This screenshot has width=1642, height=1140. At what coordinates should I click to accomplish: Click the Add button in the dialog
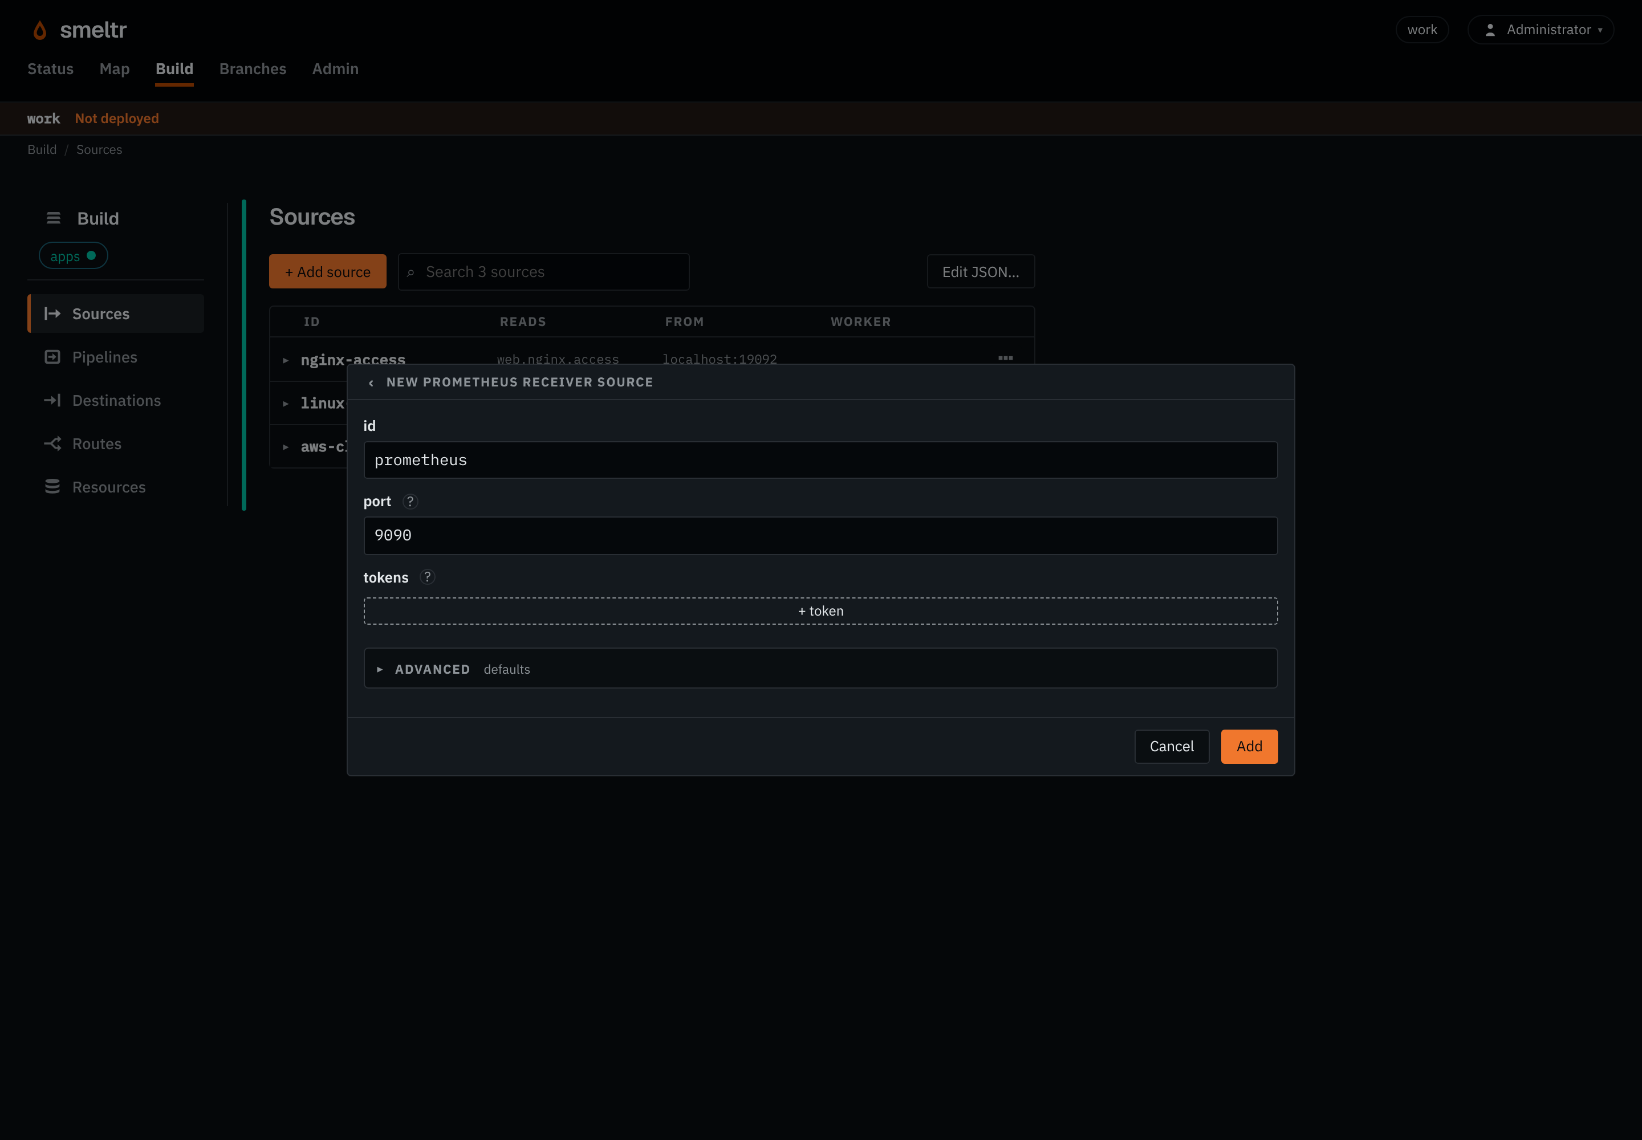(1249, 747)
